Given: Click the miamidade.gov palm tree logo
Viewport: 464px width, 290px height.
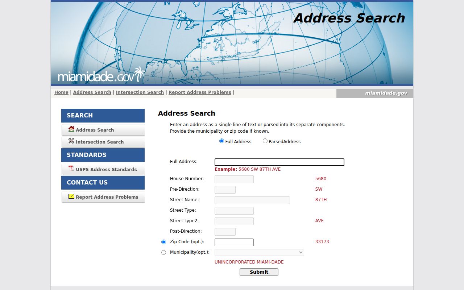Looking at the screenshot, I should (x=101, y=75).
